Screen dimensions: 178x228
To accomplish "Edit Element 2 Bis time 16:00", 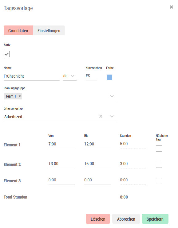I will (x=97, y=164).
